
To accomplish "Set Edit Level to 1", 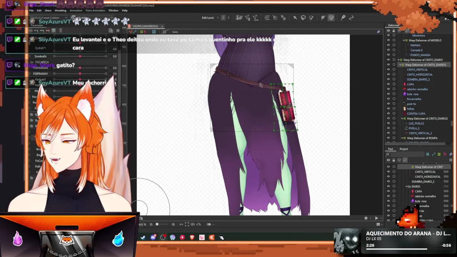I will tap(218, 17).
